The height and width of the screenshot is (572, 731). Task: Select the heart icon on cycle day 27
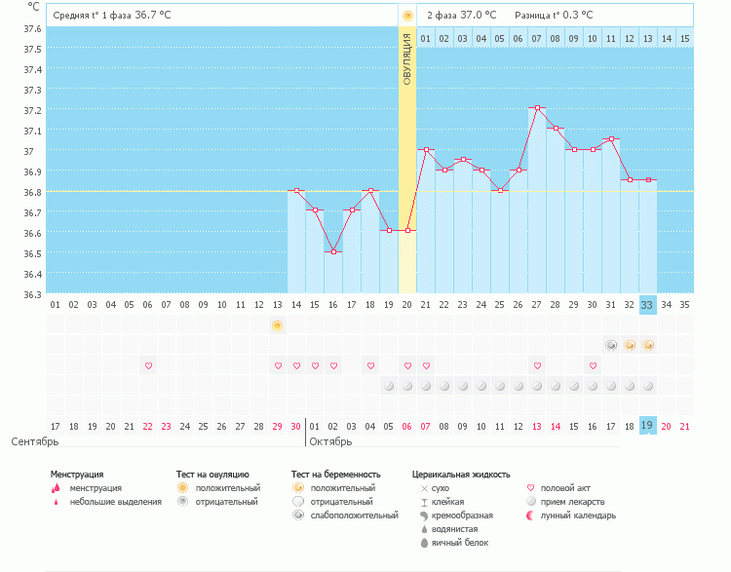point(537,366)
